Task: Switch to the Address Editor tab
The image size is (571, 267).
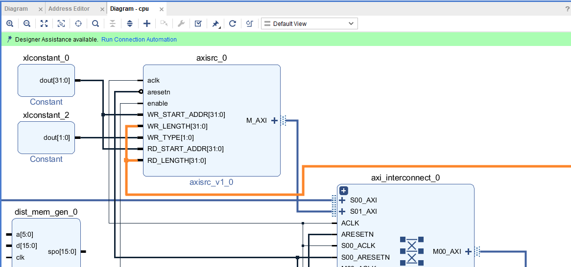Action: (69, 9)
